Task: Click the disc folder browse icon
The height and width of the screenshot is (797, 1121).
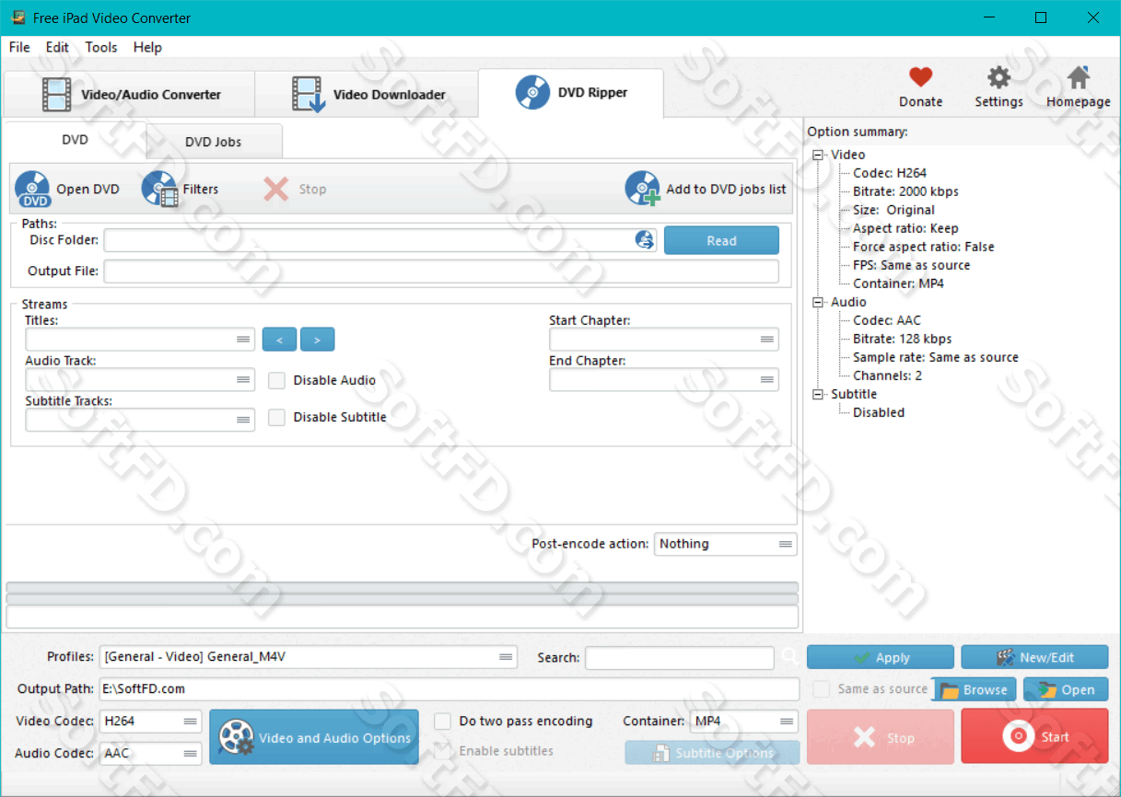Action: (x=645, y=240)
